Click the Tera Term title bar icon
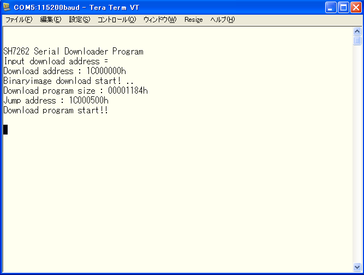364x275 pixels. point(7,7)
